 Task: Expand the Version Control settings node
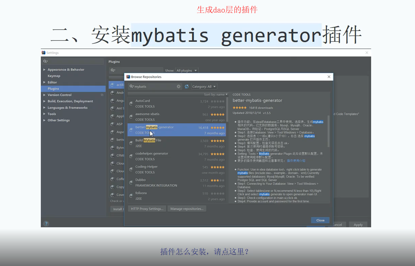point(44,95)
